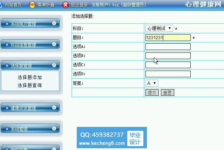The width and height of the screenshot is (224, 150).
Task: Focus the 选项A input field
Action: [168, 47]
